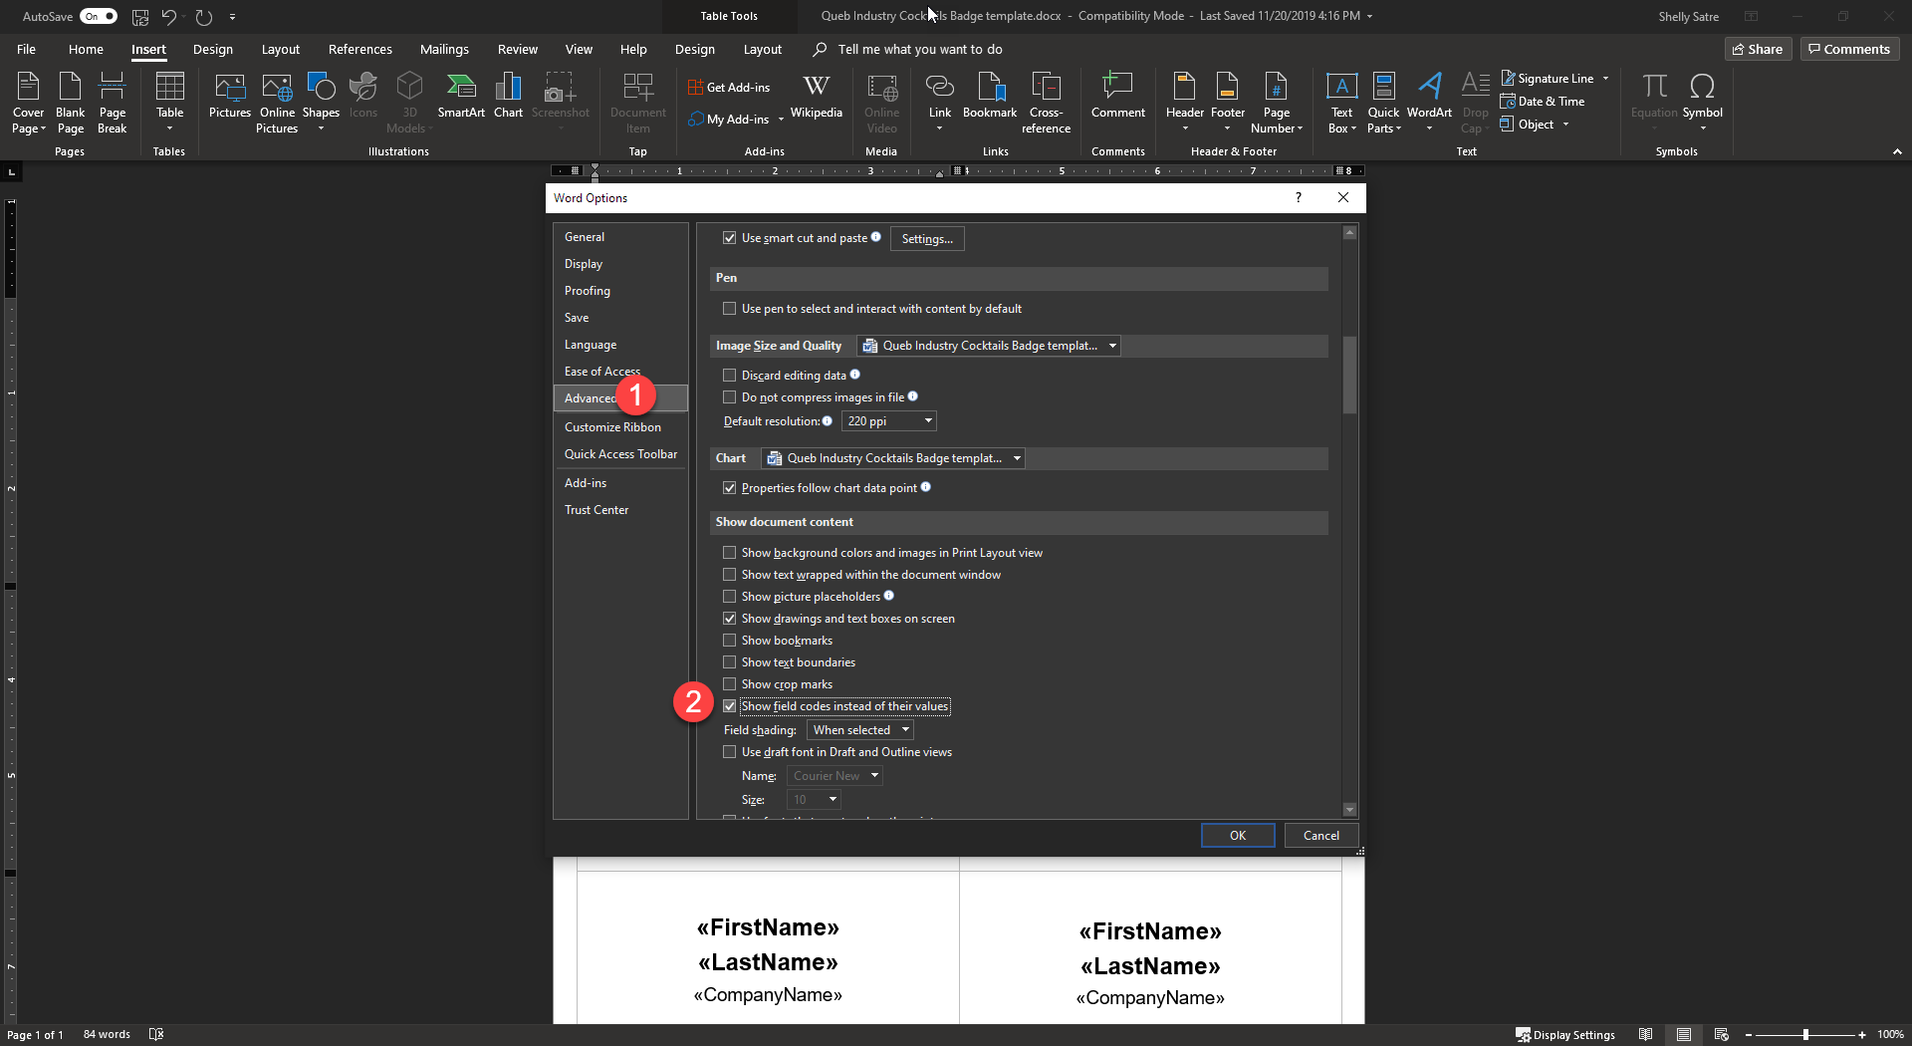Switch to the Mailings ribbon tab

[x=444, y=49]
